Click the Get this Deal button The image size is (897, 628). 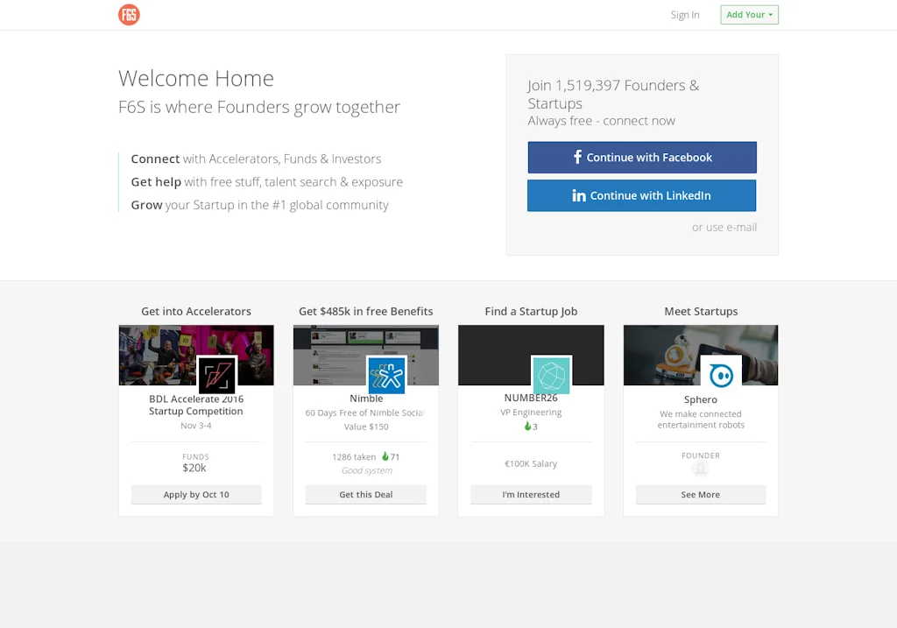click(365, 495)
